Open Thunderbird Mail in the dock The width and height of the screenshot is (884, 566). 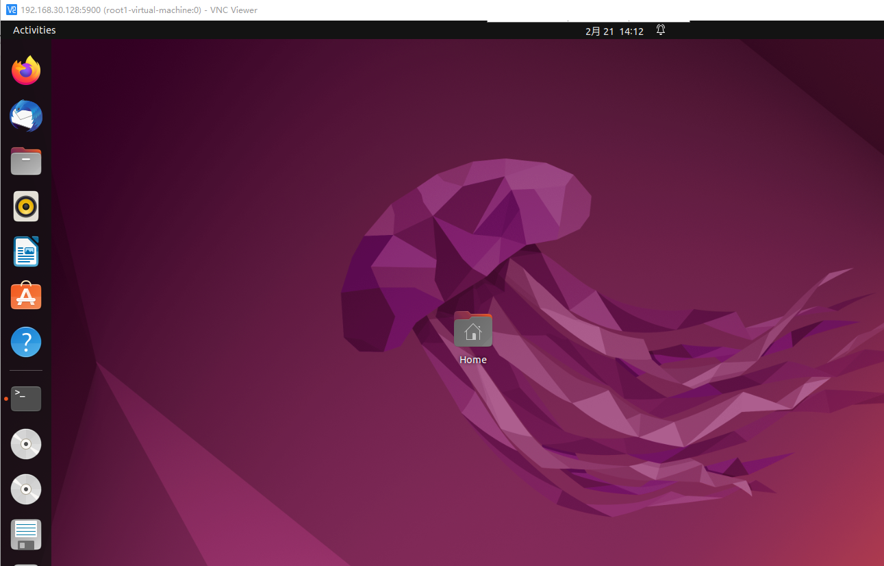26,116
